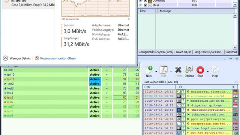
Task: Click the captcha list scroll down arrow
Action: (x=235, y=4)
